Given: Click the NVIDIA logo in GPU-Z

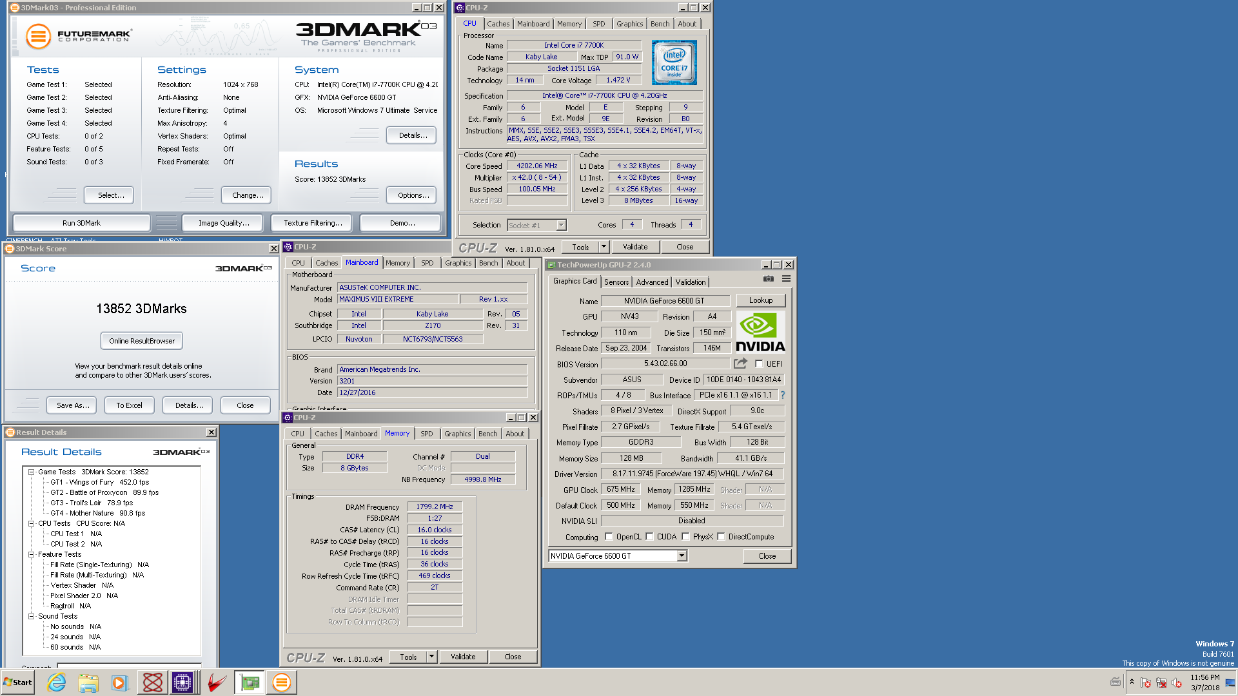Looking at the screenshot, I should 760,332.
